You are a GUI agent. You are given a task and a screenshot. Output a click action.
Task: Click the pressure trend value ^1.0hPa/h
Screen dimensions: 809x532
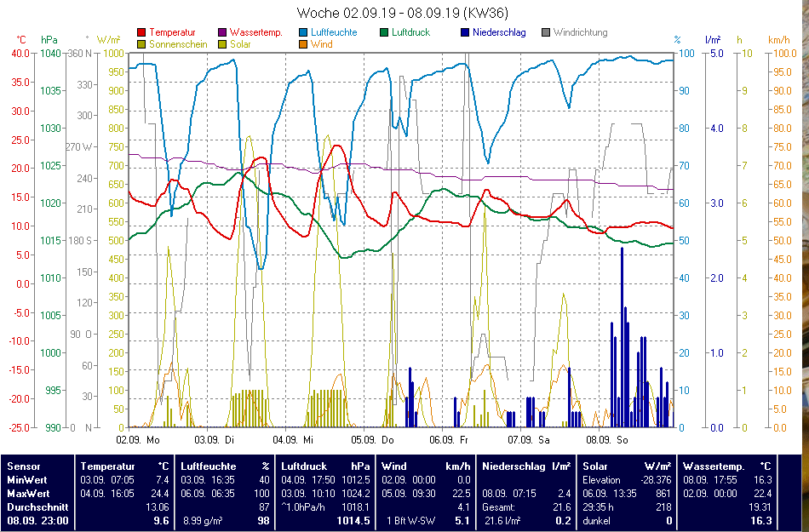click(x=303, y=507)
